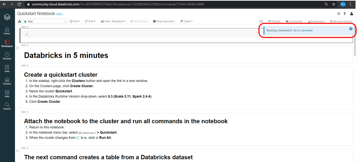This screenshot has height=162, width=357.
Task: Reload the page
Action: [x=19, y=4]
